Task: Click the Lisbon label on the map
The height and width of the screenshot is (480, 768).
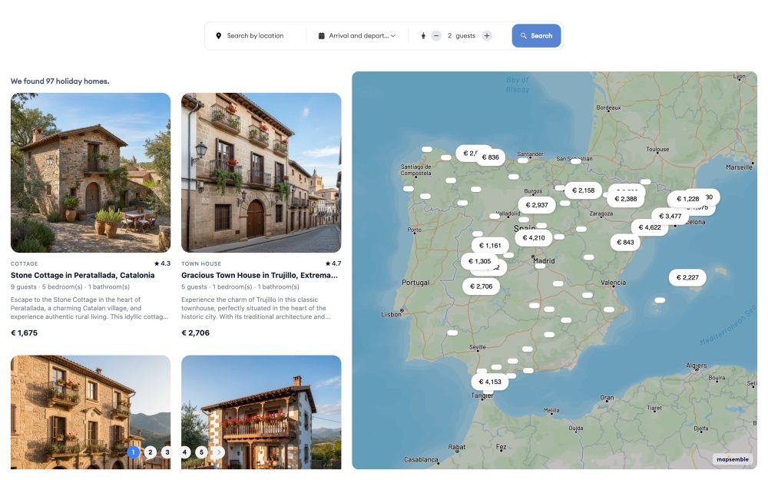Action: 391,314
